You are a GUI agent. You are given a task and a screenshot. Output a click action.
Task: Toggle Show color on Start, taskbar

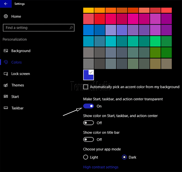click(89, 123)
